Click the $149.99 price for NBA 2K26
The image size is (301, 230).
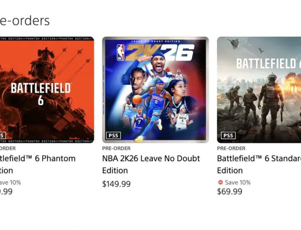[116, 184]
